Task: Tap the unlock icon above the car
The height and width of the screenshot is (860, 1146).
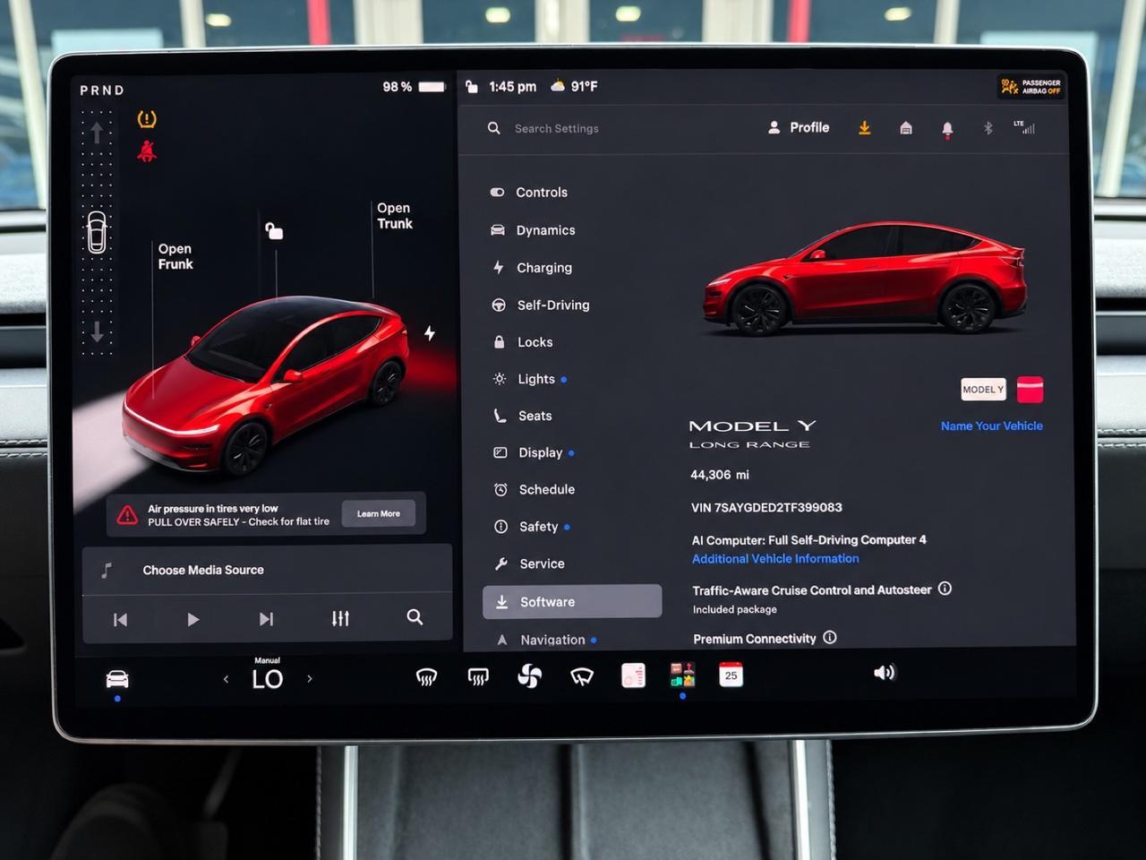Action: 274,231
